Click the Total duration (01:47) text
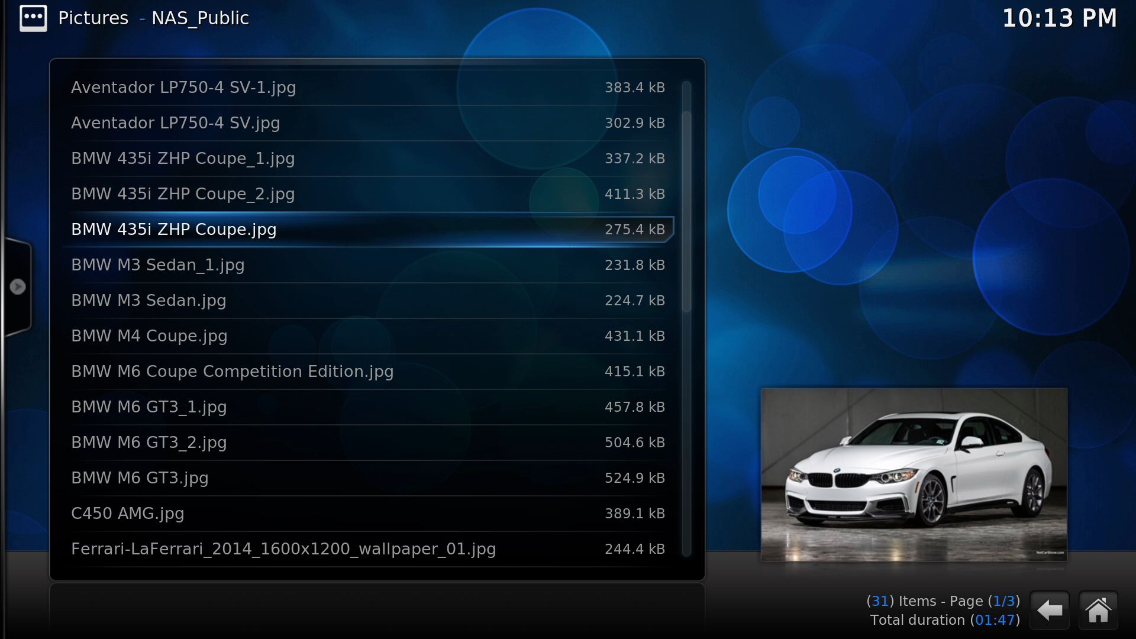Viewport: 1136px width, 639px height. click(x=945, y=620)
